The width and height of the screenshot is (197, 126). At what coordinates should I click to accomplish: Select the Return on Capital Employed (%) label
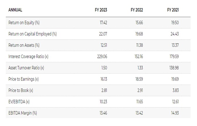tap(32, 34)
